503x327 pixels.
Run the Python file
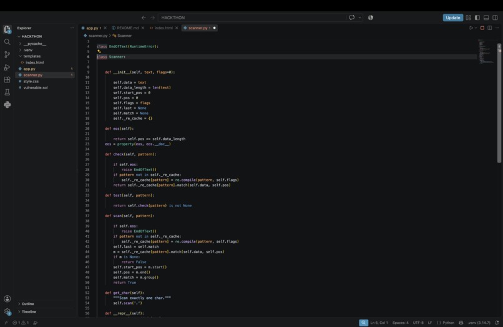(x=471, y=28)
